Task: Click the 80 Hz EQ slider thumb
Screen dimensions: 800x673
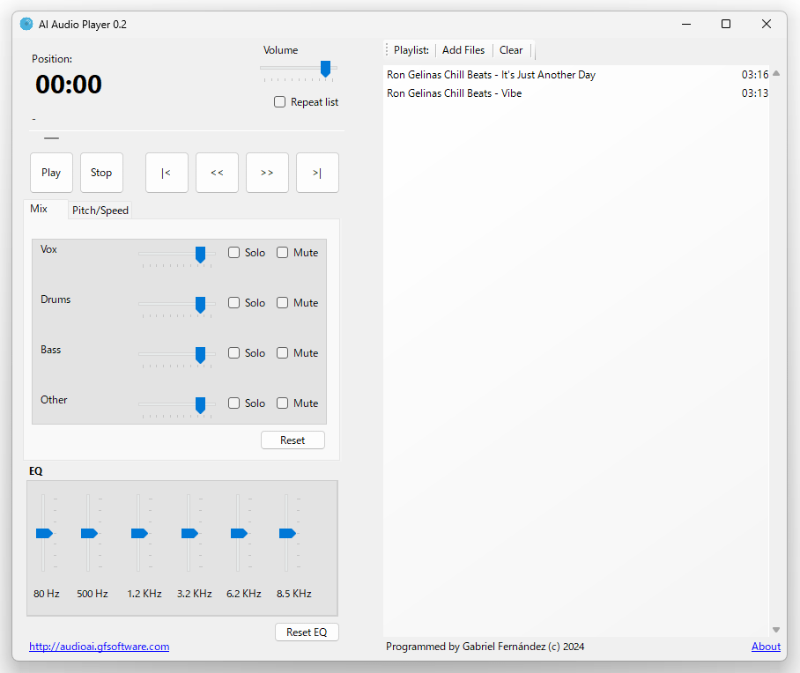Action: coord(44,533)
